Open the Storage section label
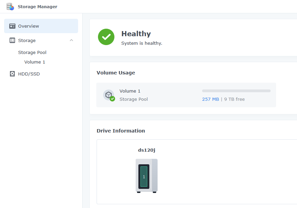 (27, 40)
